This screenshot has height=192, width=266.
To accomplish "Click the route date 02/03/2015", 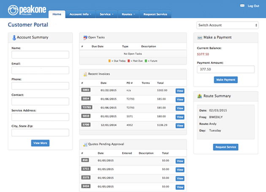I will click(218, 111).
